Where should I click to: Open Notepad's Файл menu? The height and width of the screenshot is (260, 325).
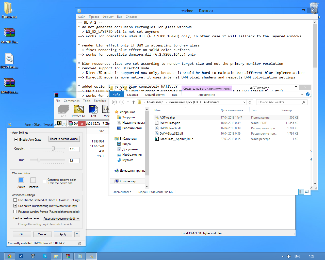(82, 17)
